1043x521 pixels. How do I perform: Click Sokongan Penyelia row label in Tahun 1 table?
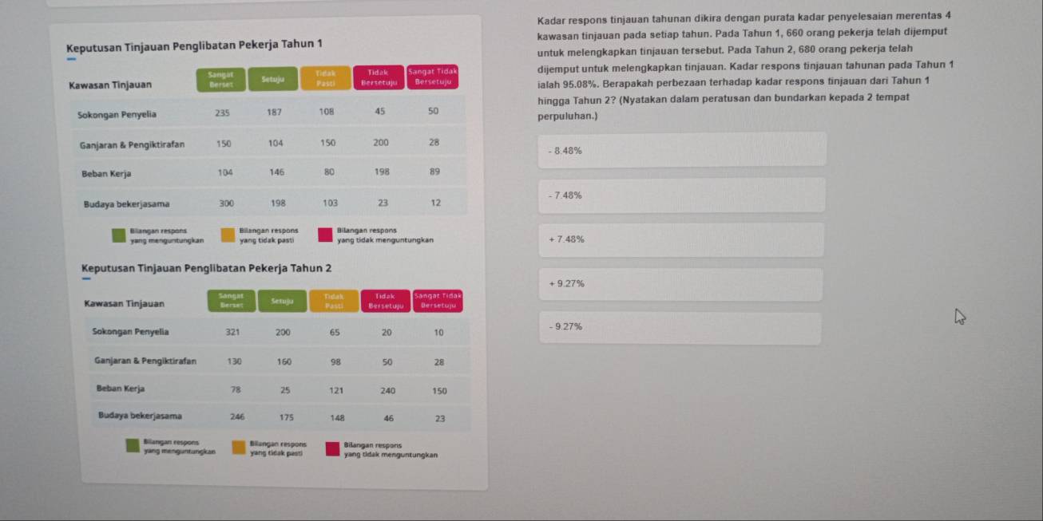[117, 115]
